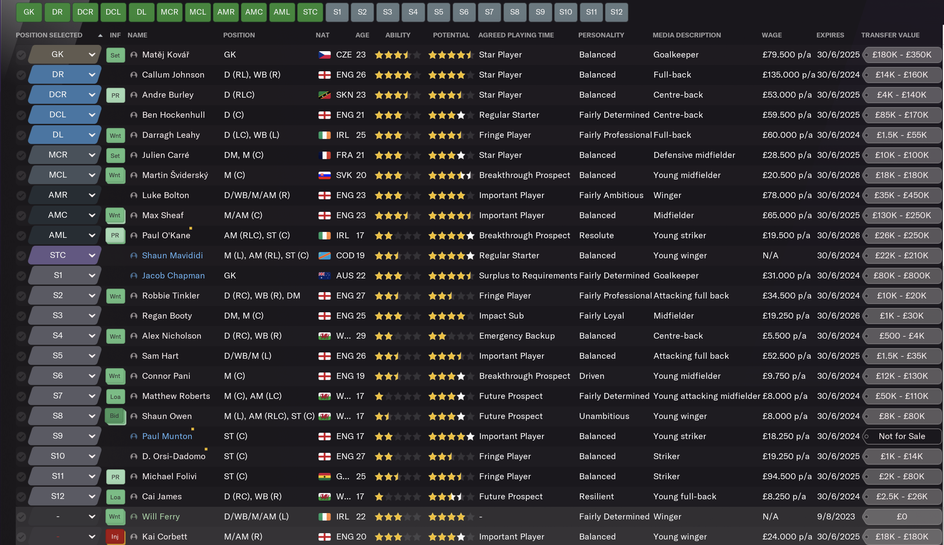Sort table by Wage column header

click(x=772, y=35)
